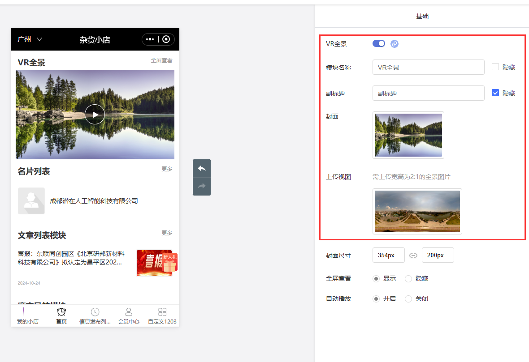Open the 我的小店 bottom nav tab

(28, 316)
